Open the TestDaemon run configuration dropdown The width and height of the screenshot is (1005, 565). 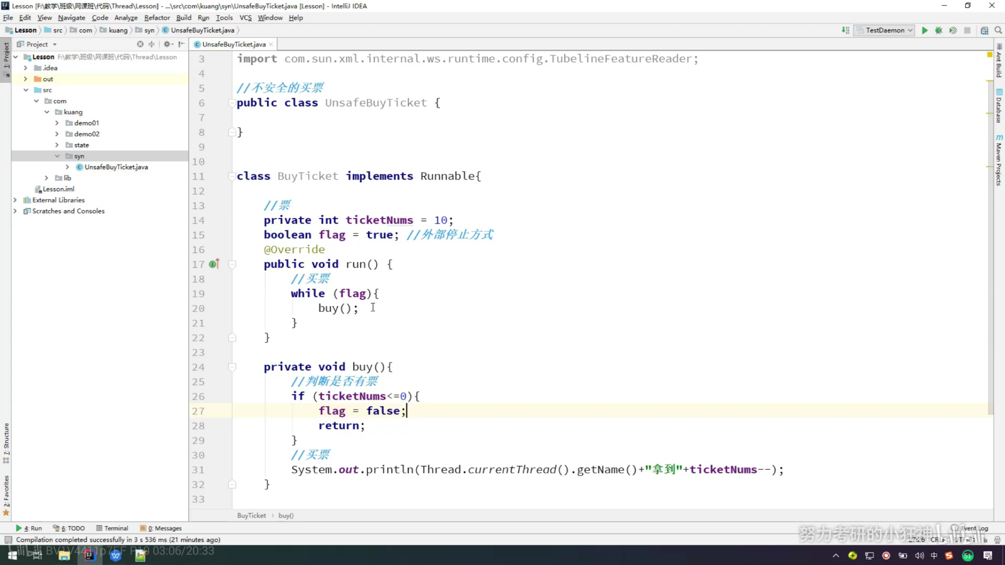(x=884, y=30)
